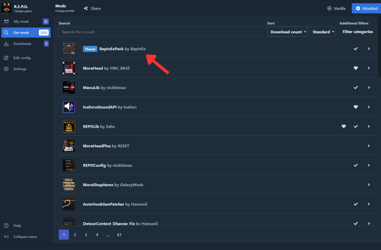Click the Collapse menu arrow icon
Image resolution: width=381 pixels, height=250 pixels.
pos(6,237)
